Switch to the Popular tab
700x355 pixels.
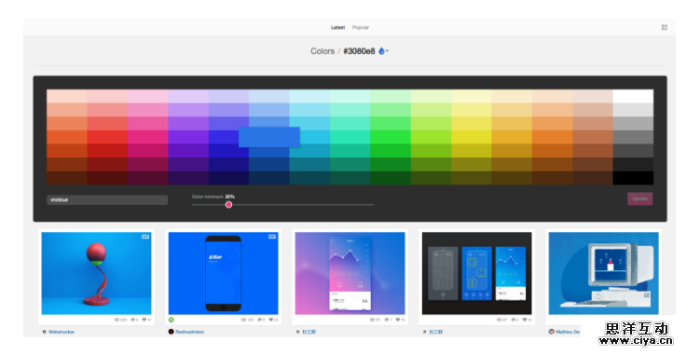(x=361, y=27)
